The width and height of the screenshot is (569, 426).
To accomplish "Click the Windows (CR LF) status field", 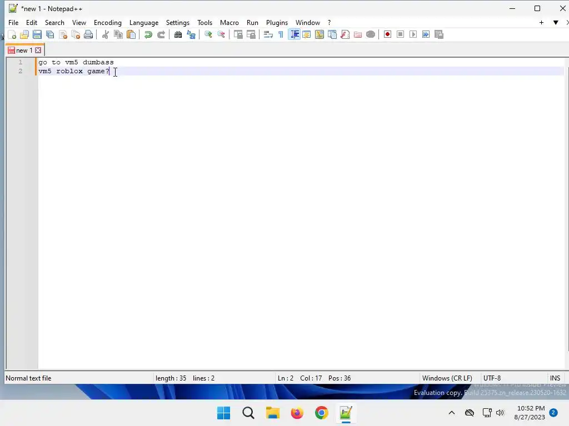I will 447,378.
